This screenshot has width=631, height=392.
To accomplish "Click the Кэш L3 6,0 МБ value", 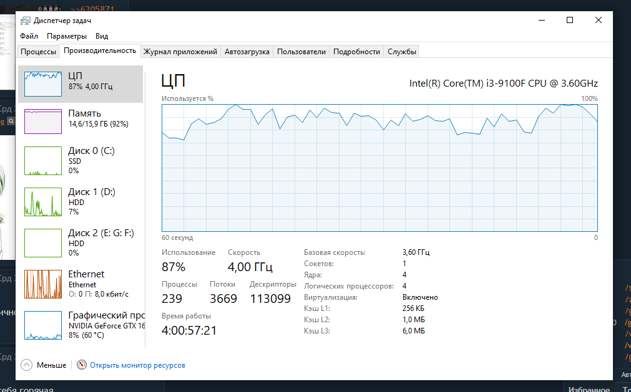I will pyautogui.click(x=414, y=331).
